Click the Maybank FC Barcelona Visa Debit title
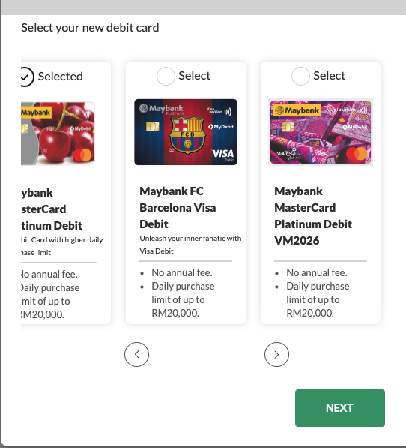The image size is (406, 448). pyautogui.click(x=178, y=207)
